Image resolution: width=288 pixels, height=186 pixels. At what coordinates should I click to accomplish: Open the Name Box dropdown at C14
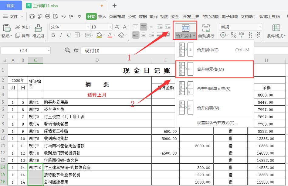click(x=49, y=51)
